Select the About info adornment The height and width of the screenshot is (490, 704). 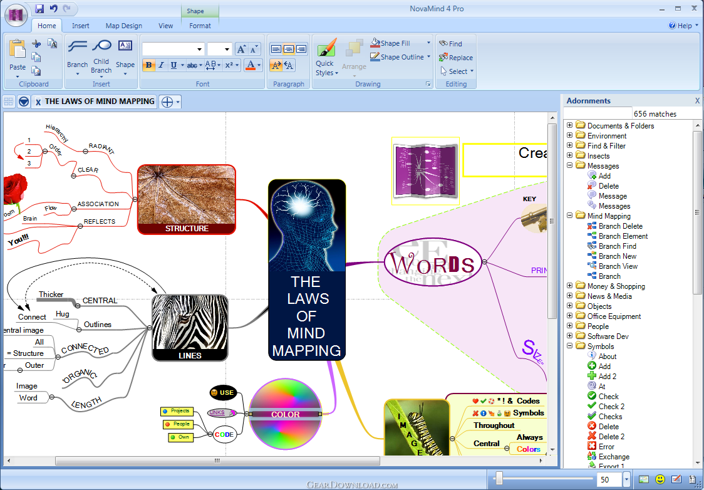click(x=602, y=356)
